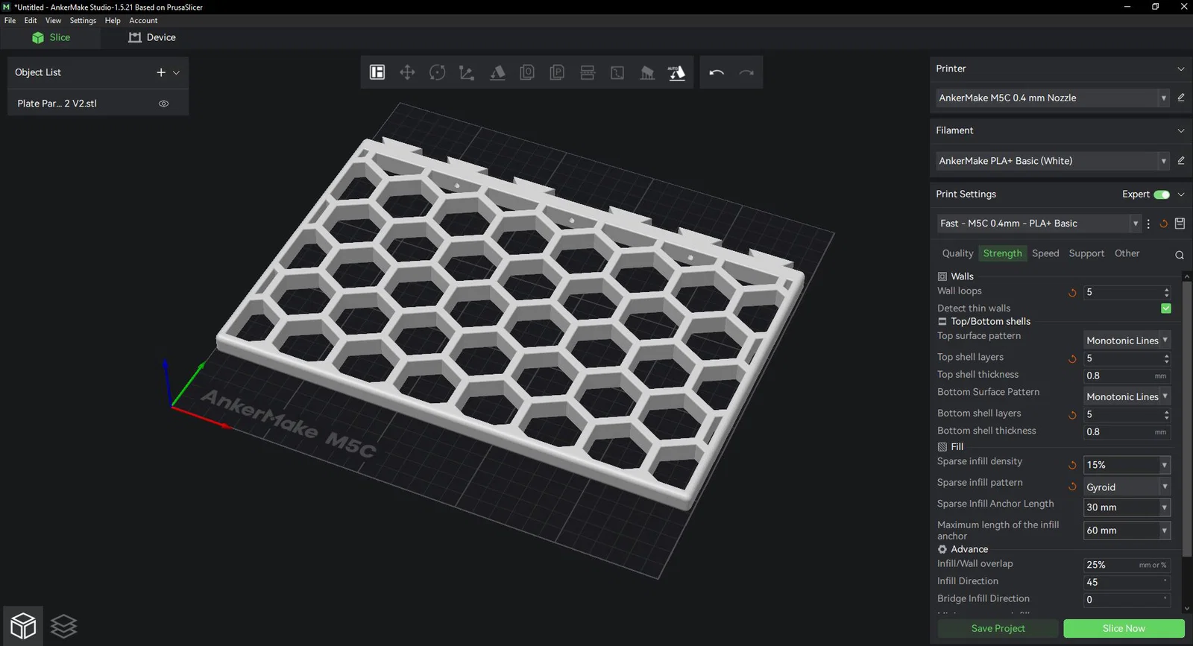Image resolution: width=1193 pixels, height=646 pixels.
Task: Reset Sparse infill density to default
Action: coord(1072,465)
